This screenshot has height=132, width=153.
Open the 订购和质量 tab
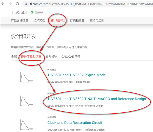(x=77, y=20)
